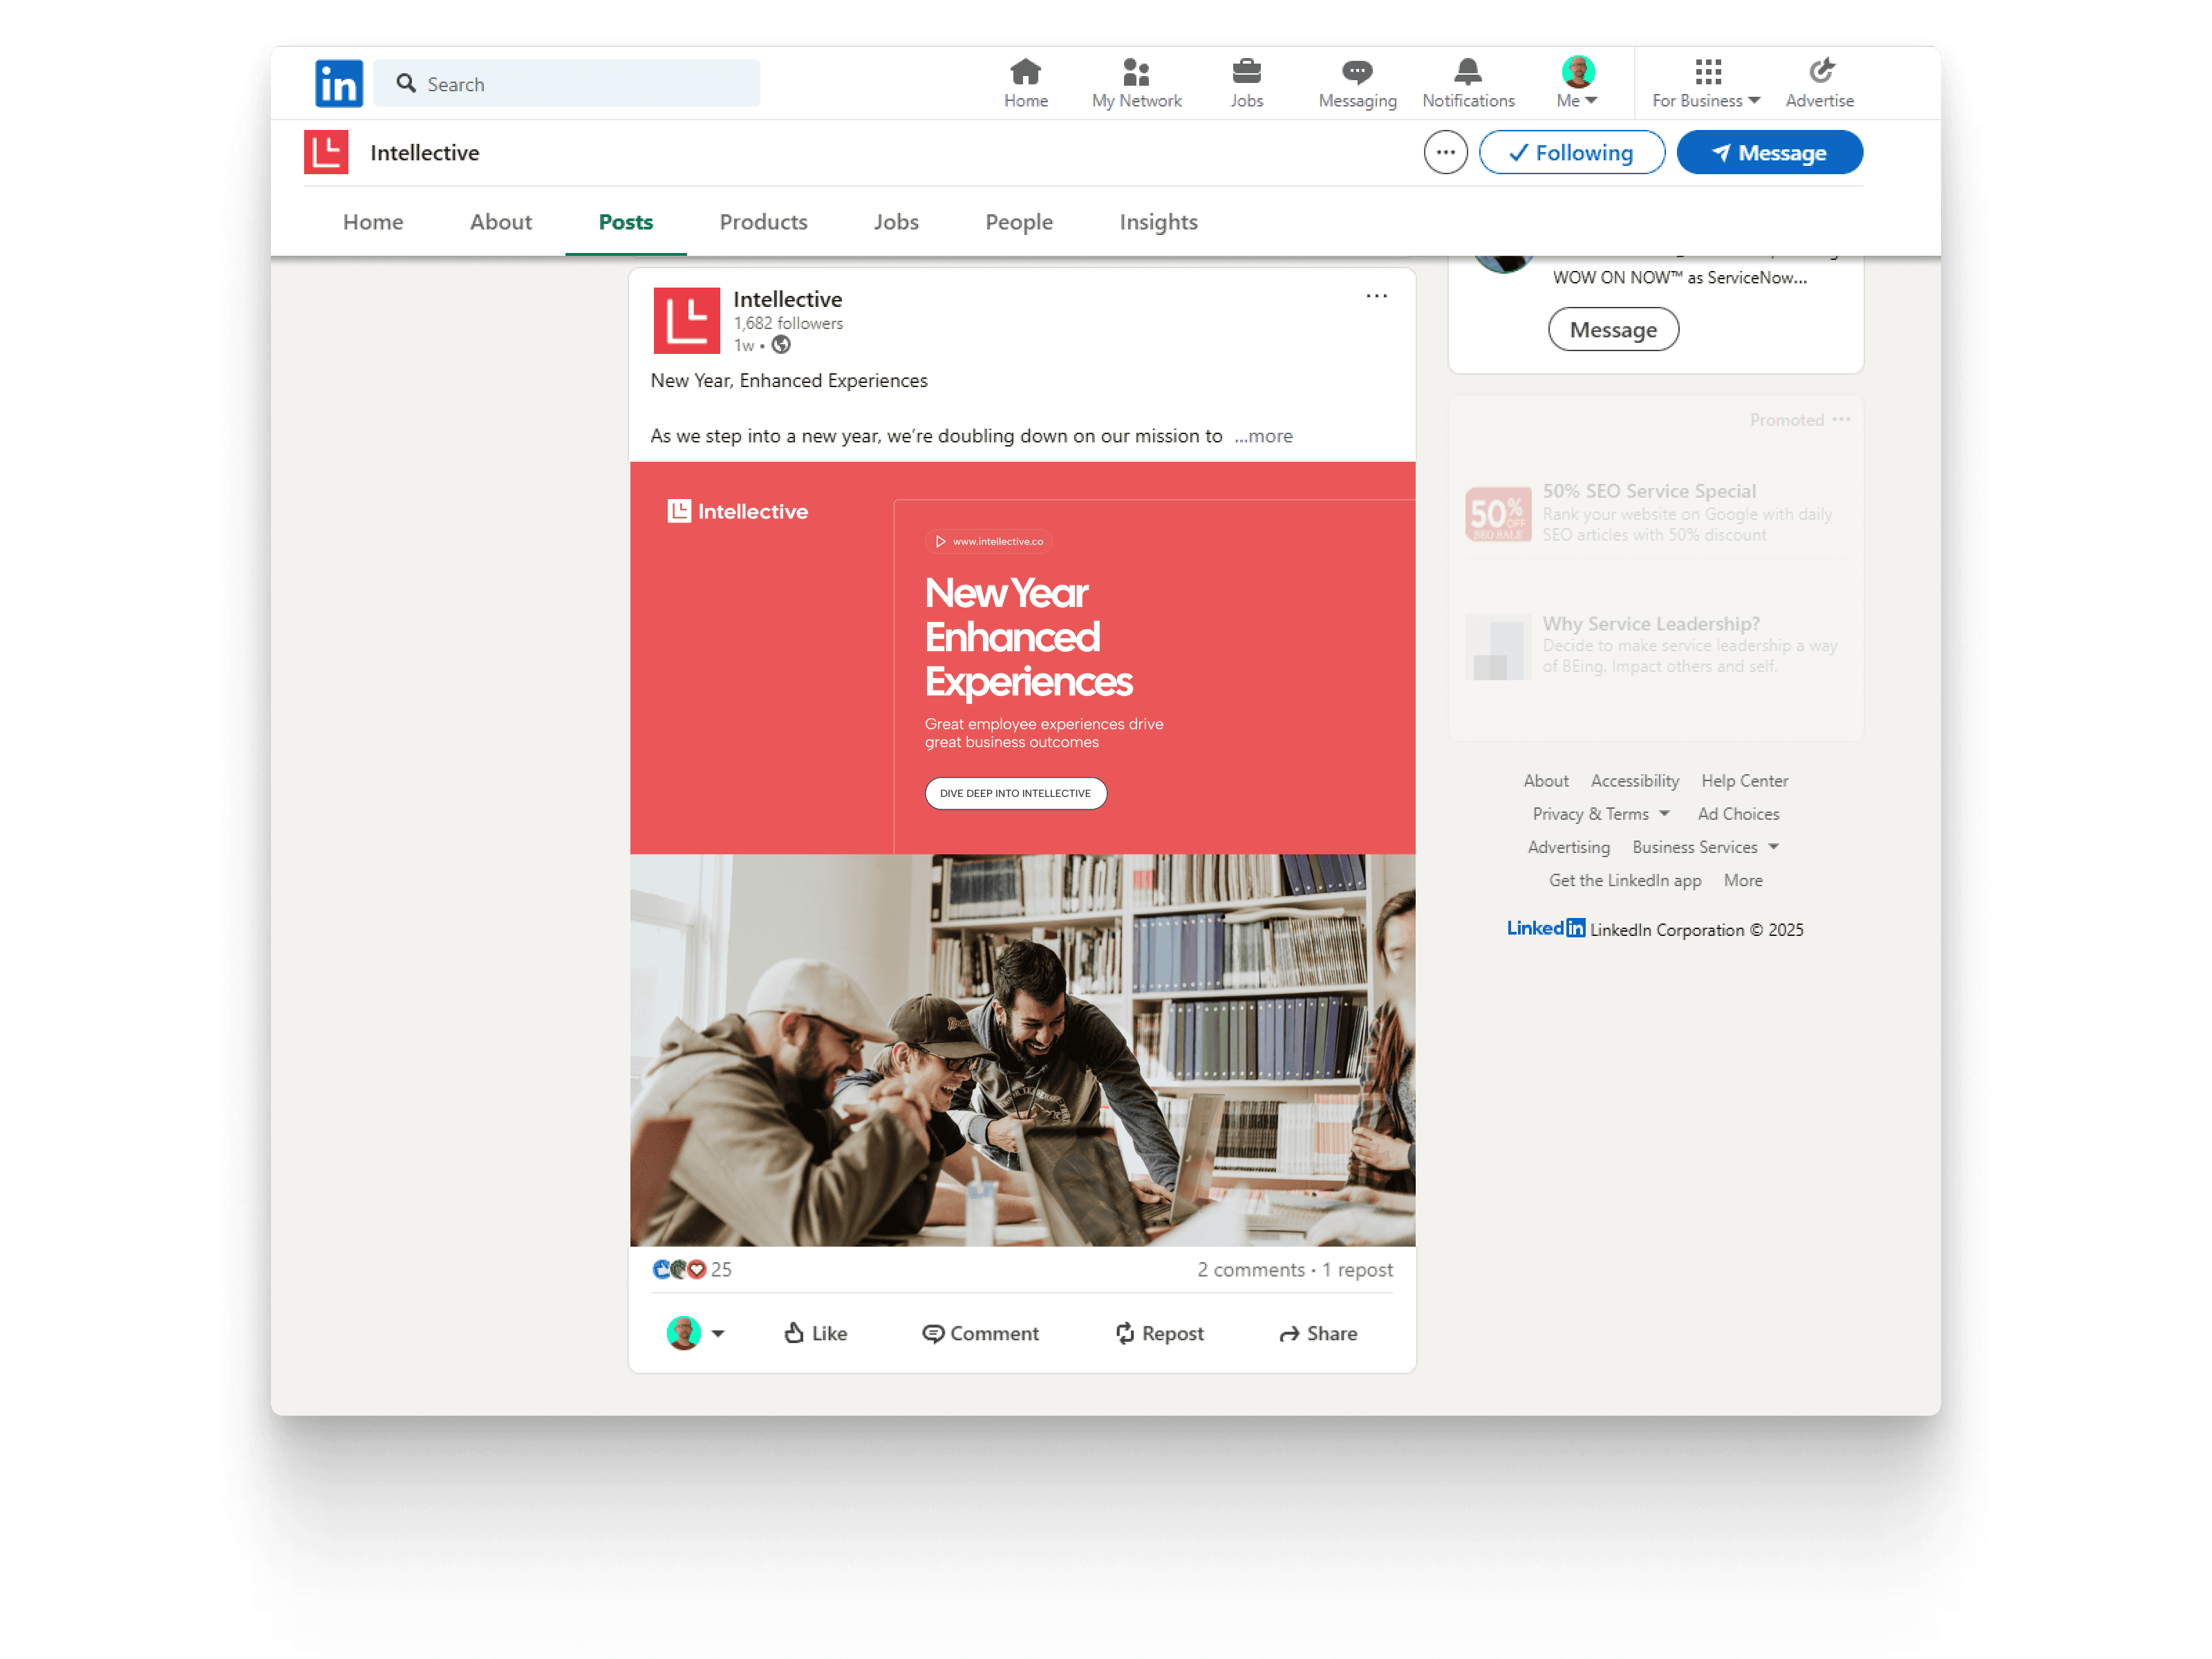Expand Privacy & Terms dropdown
2212x1659 pixels.
click(x=1601, y=814)
